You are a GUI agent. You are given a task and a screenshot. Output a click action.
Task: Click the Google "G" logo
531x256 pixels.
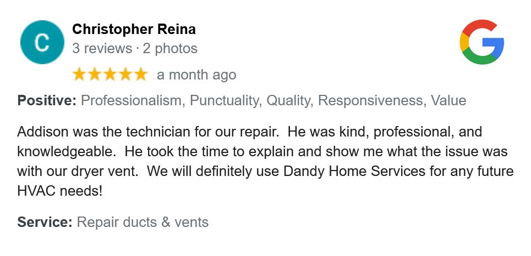481,42
